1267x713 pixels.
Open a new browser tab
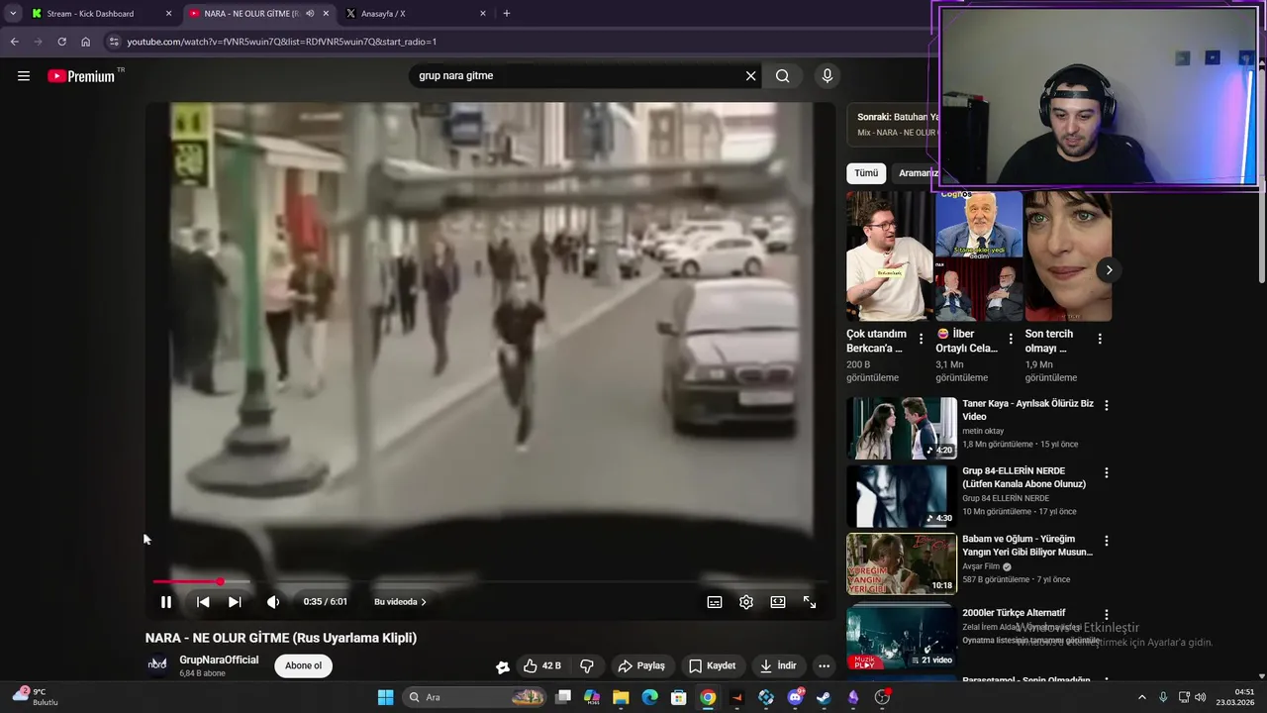(507, 14)
